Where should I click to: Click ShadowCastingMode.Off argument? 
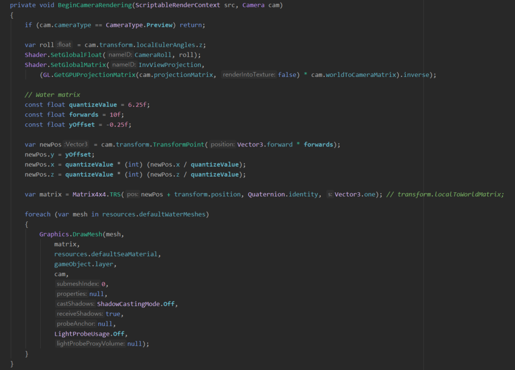point(137,304)
